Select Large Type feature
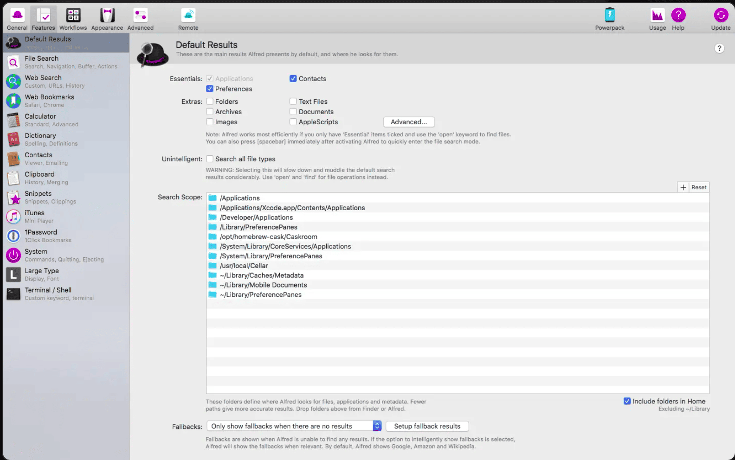This screenshot has width=735, height=460. 66,275
